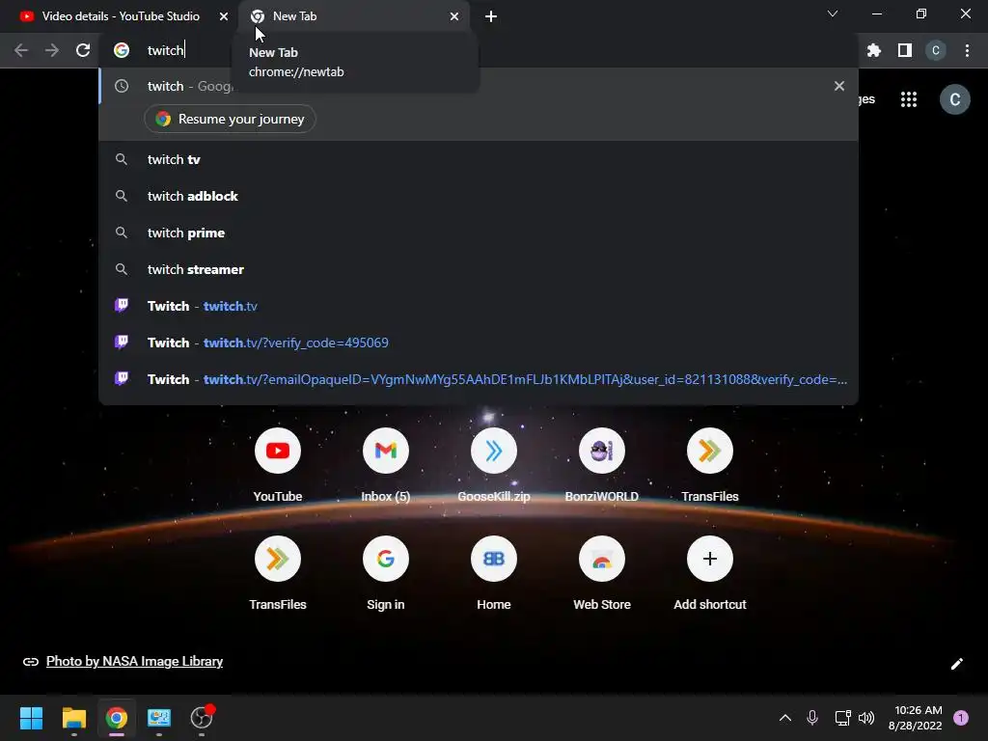This screenshot has height=741, width=988.
Task: Open the Windows Start menu
Action: tap(31, 717)
